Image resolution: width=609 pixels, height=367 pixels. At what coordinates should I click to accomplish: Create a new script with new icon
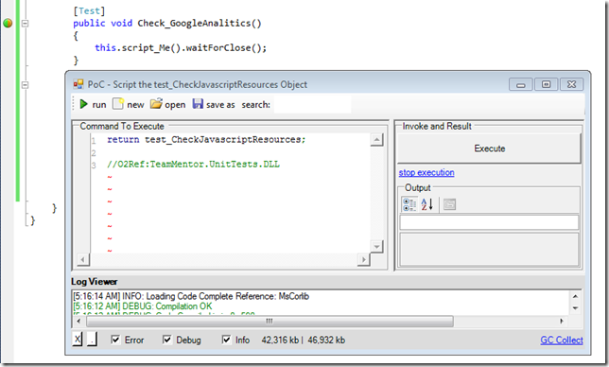coord(118,104)
